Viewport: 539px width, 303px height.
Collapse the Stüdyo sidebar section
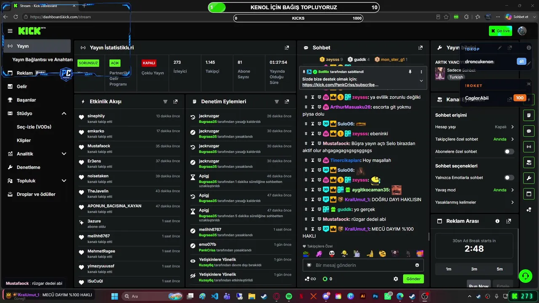point(64,114)
